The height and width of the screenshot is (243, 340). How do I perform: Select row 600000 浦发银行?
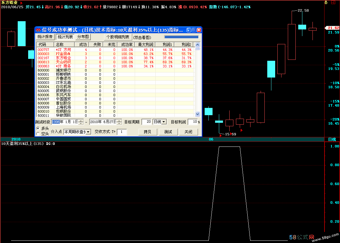pos(115,70)
